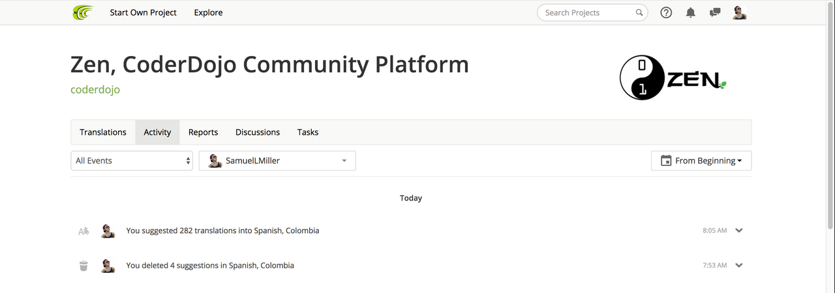This screenshot has height=293, width=835.
Task: Click 'You deleted 4 suggestions' text
Action: click(x=210, y=266)
